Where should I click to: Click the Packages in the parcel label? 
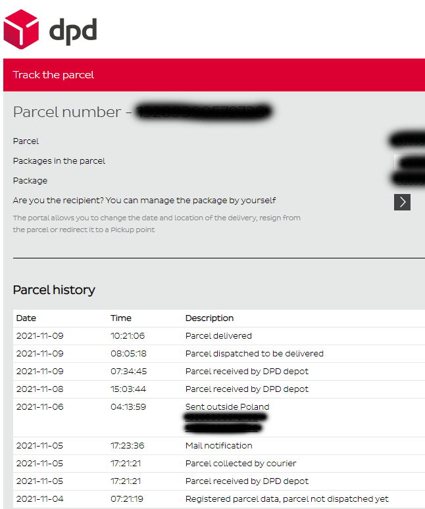point(59,161)
